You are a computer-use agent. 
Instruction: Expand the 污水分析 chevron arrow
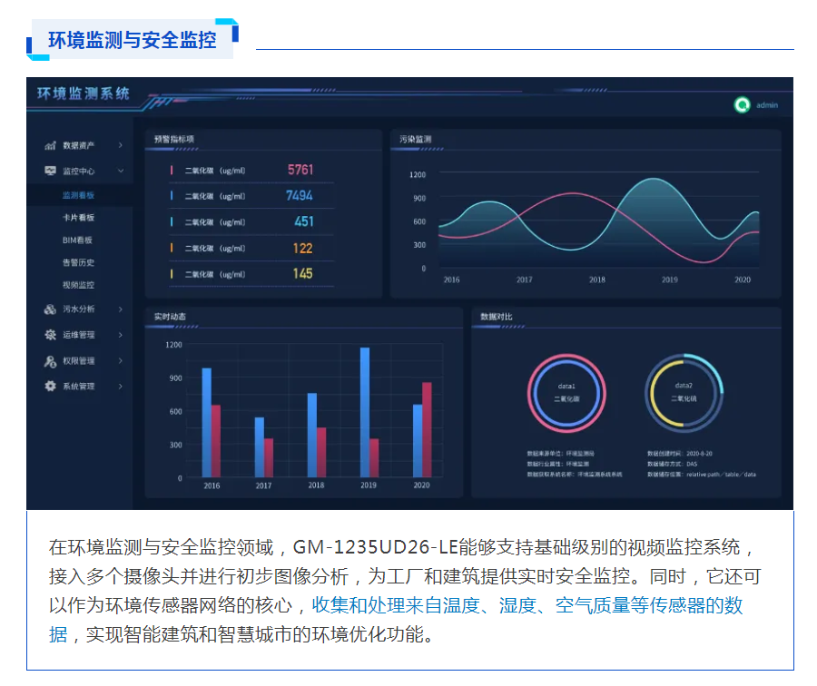[120, 309]
